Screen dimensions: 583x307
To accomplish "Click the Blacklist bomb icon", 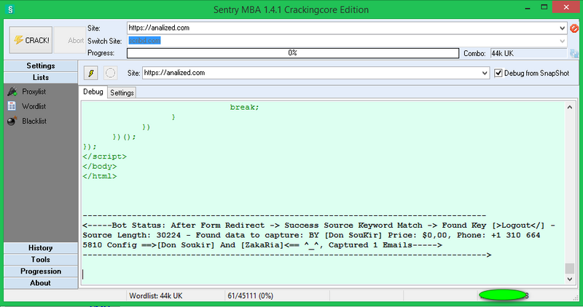I will (x=12, y=121).
